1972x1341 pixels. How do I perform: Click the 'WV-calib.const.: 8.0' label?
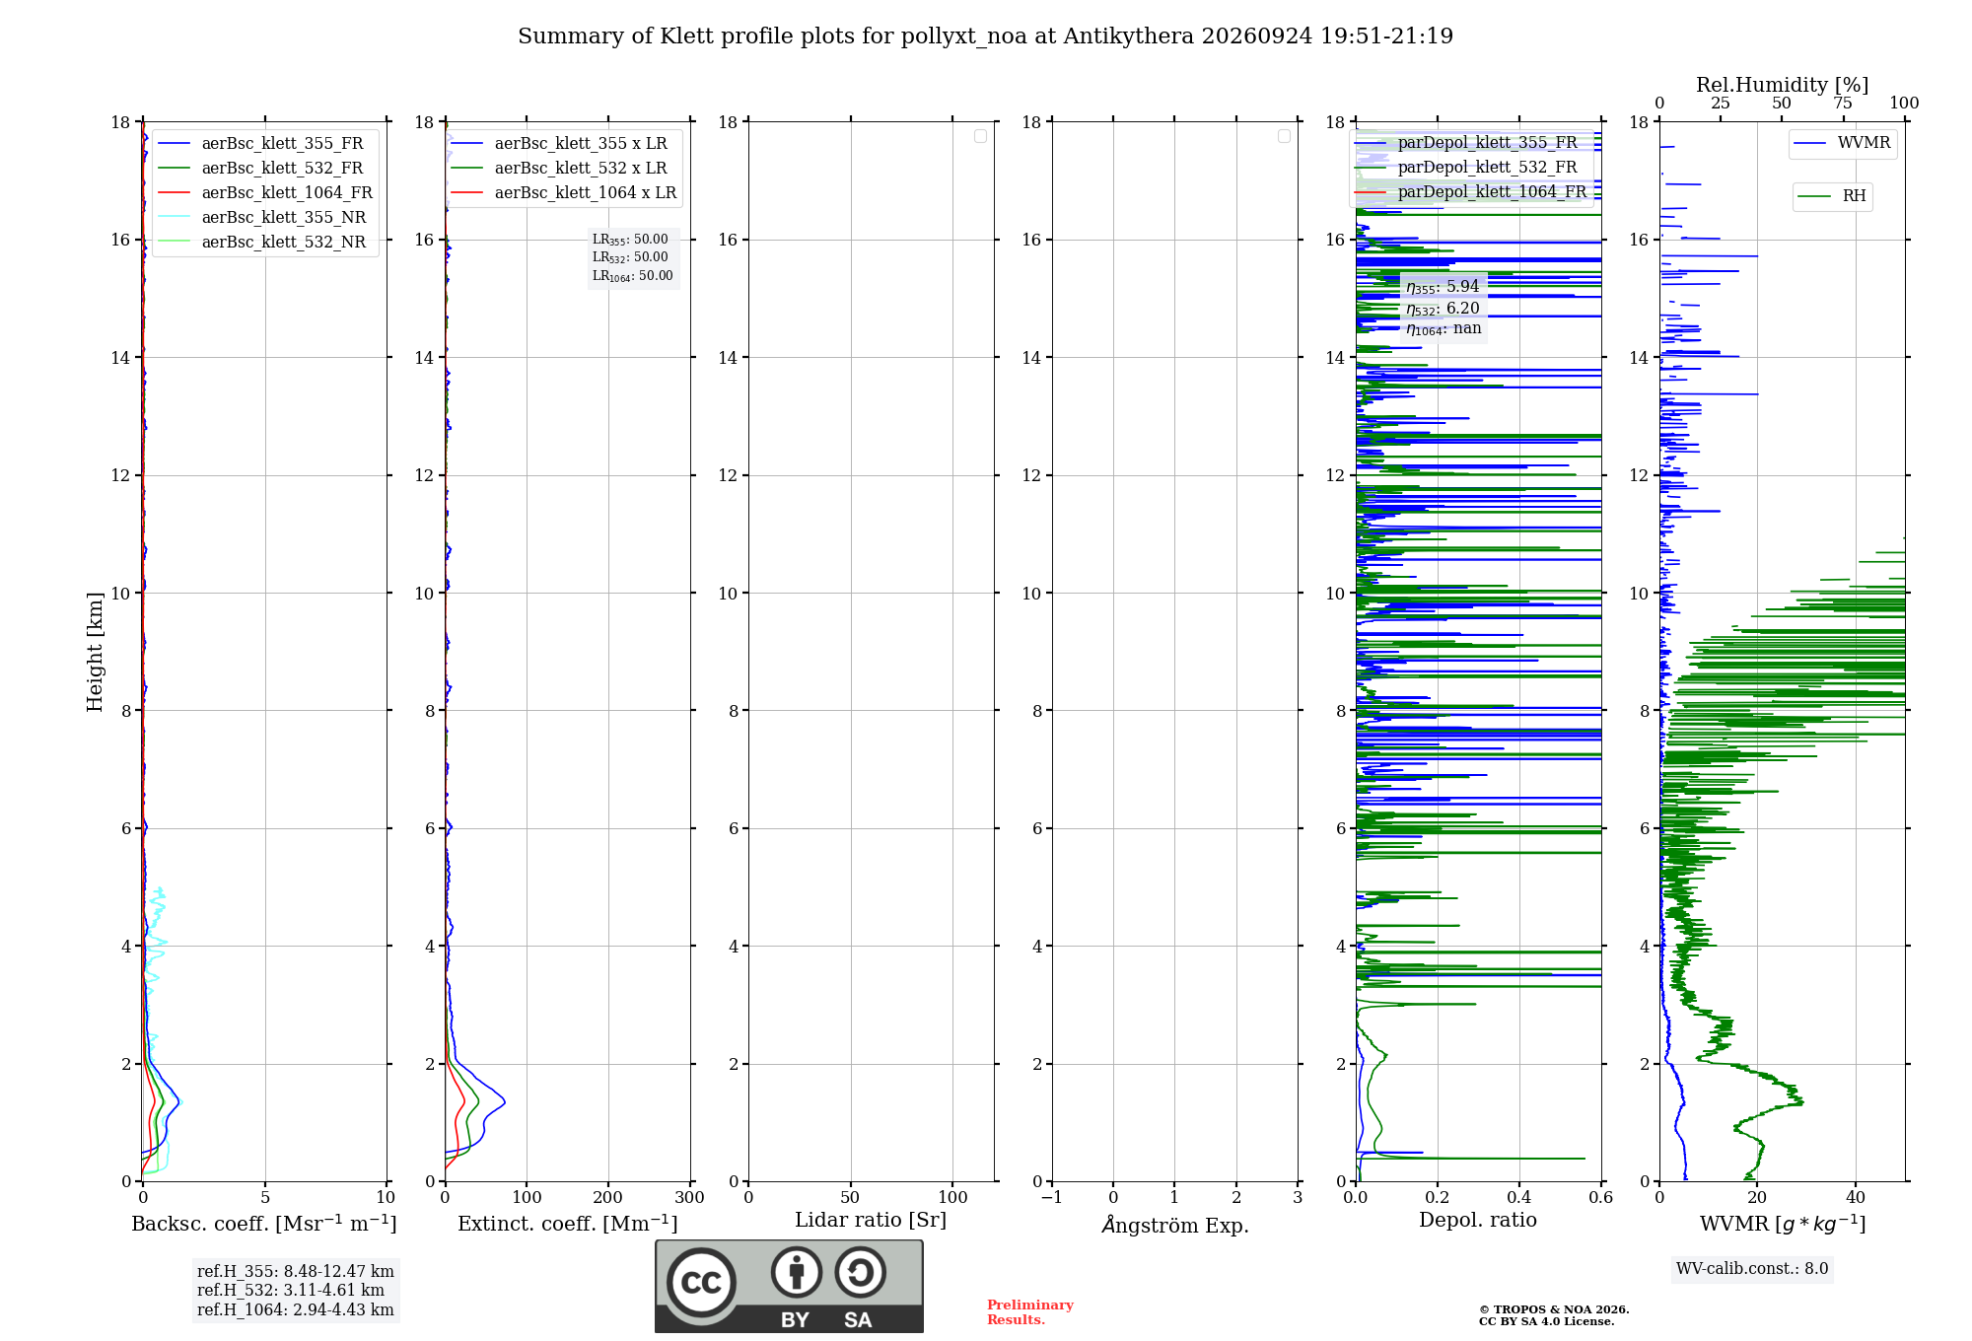point(1752,1269)
